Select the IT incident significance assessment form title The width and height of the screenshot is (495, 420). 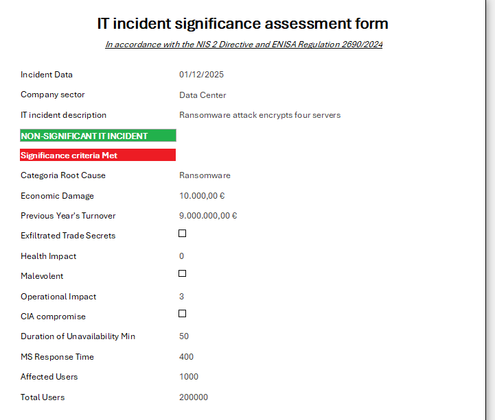(x=242, y=23)
